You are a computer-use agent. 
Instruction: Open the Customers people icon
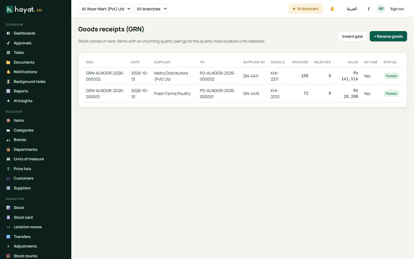8,178
